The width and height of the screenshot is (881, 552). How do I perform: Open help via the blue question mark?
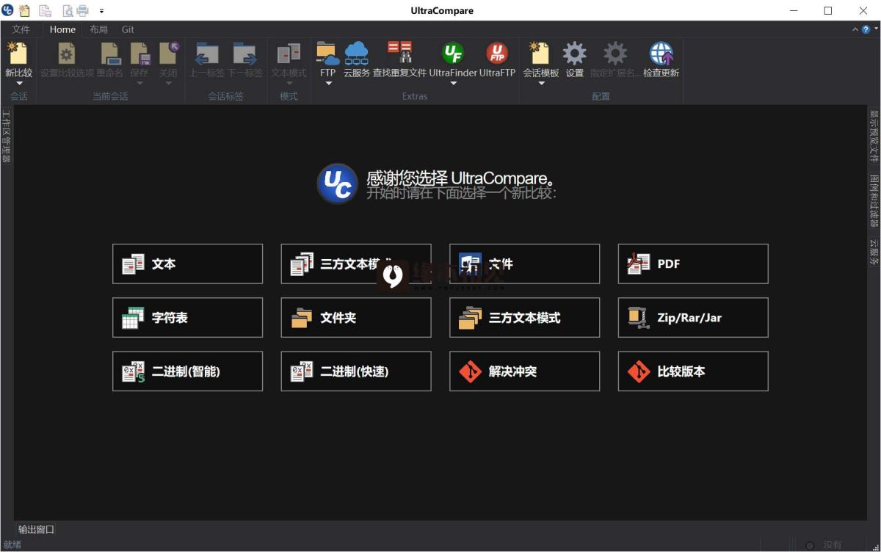point(866,29)
